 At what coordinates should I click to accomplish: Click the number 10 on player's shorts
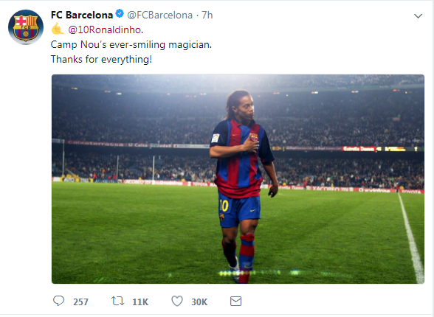click(224, 206)
